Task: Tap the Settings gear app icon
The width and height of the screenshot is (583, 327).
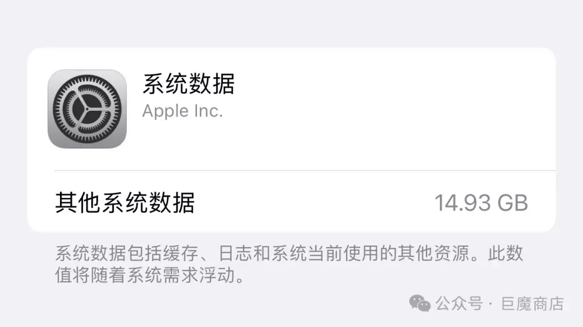Action: click(87, 109)
